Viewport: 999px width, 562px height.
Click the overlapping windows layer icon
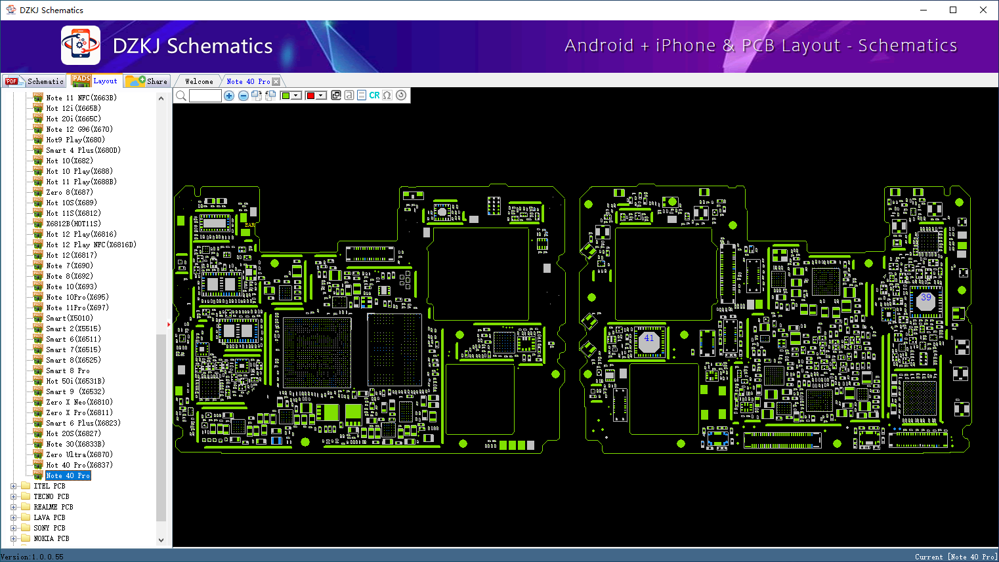pos(336,96)
